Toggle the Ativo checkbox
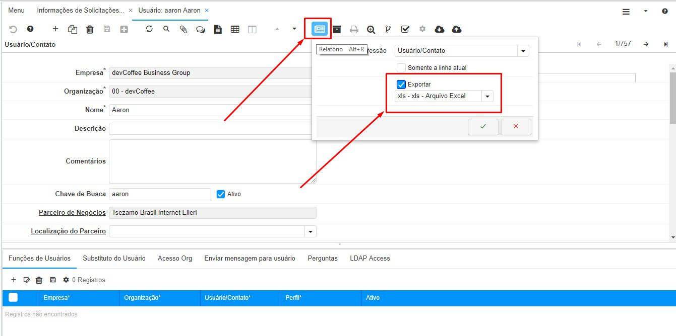Viewport: 676px width, 336px height. [x=220, y=194]
